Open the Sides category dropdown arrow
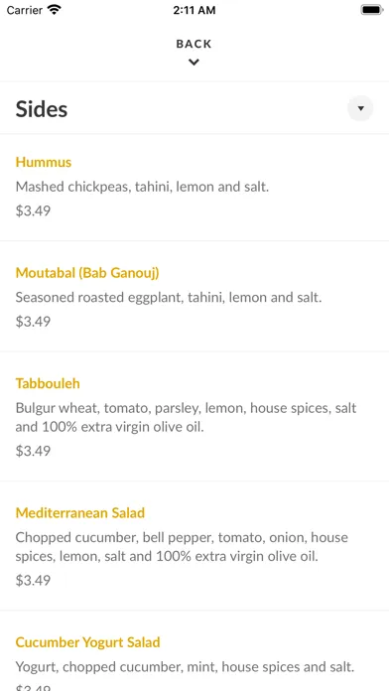 360,108
